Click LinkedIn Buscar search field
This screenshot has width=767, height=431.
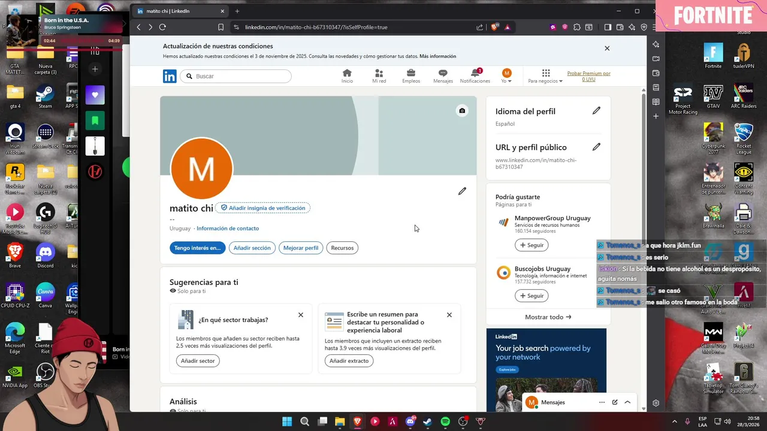(235, 76)
